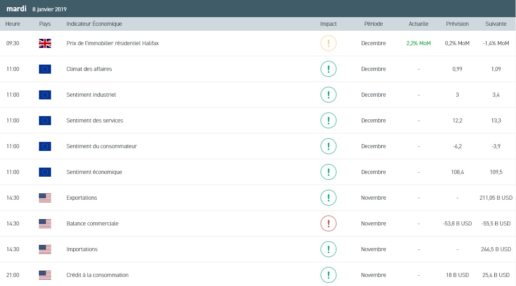Click the yellow impact icon for Halifax
This screenshot has height=286, width=516.
click(x=328, y=43)
